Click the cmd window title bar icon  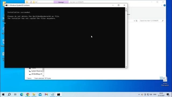click(x=6, y=5)
